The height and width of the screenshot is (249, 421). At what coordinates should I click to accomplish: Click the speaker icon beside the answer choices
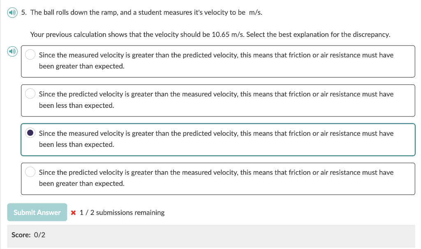click(x=12, y=52)
